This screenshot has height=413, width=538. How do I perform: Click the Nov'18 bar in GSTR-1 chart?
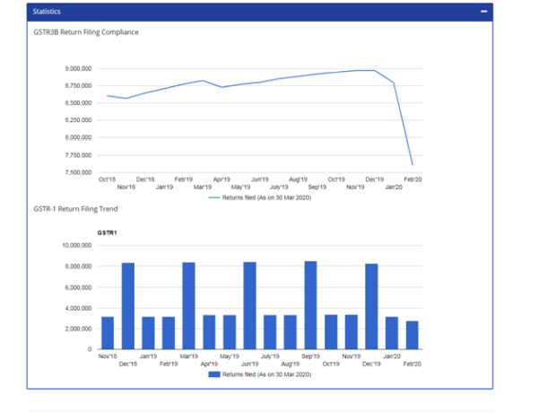pos(108,332)
